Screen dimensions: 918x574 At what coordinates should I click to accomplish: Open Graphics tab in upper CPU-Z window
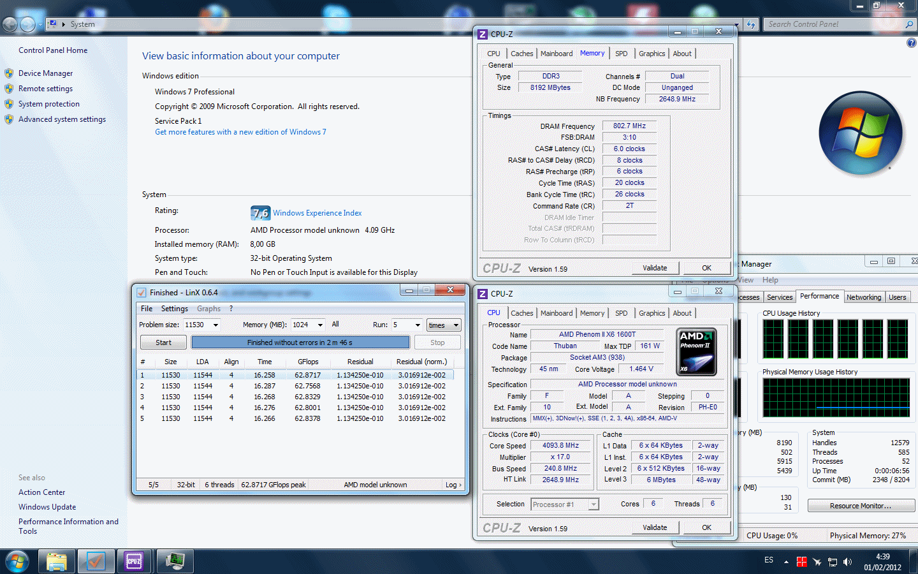(x=652, y=54)
